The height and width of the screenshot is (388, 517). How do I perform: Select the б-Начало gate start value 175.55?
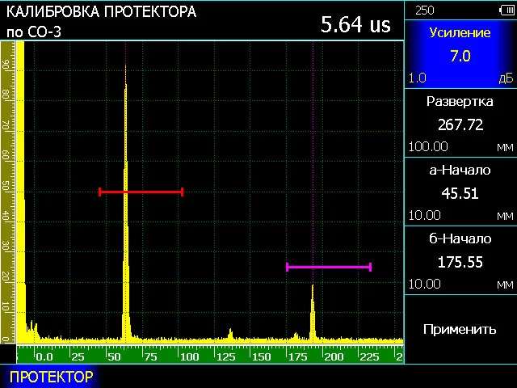coord(460,262)
